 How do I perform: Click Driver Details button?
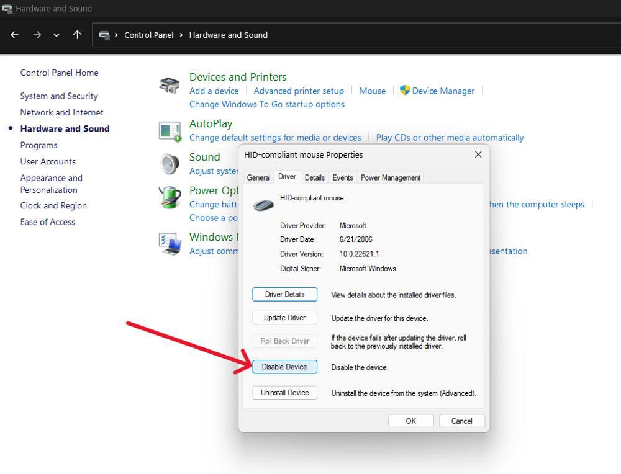pos(285,294)
